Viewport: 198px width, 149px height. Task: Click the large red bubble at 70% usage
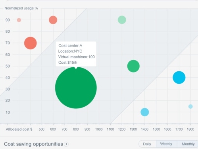click(x=31, y=43)
